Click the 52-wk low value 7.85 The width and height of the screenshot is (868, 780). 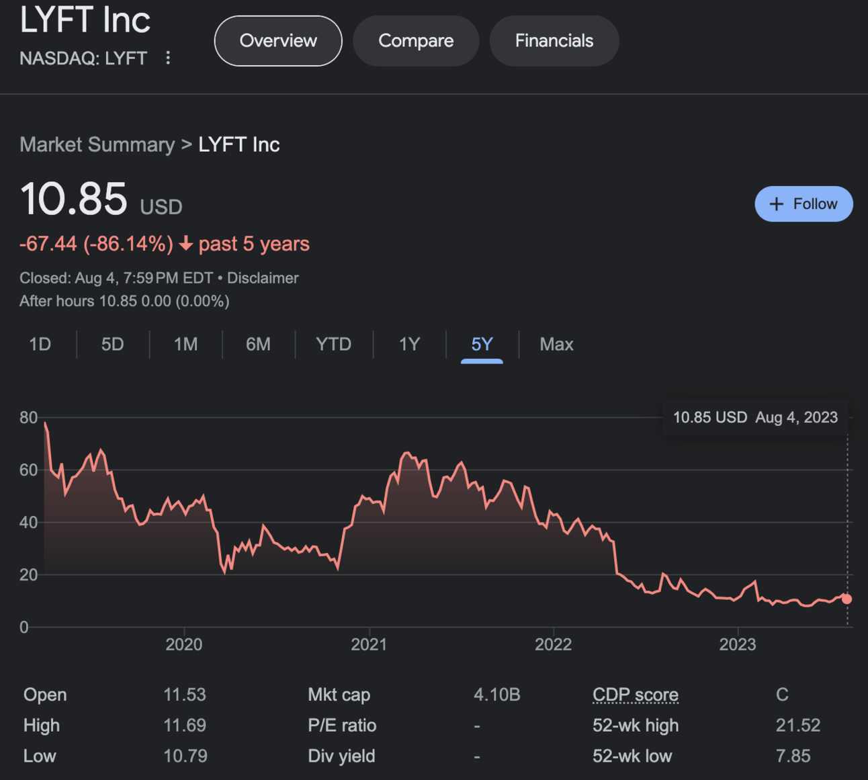793,756
